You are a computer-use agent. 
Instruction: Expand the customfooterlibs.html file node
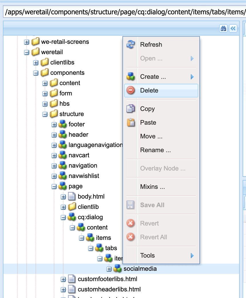coord(63,279)
